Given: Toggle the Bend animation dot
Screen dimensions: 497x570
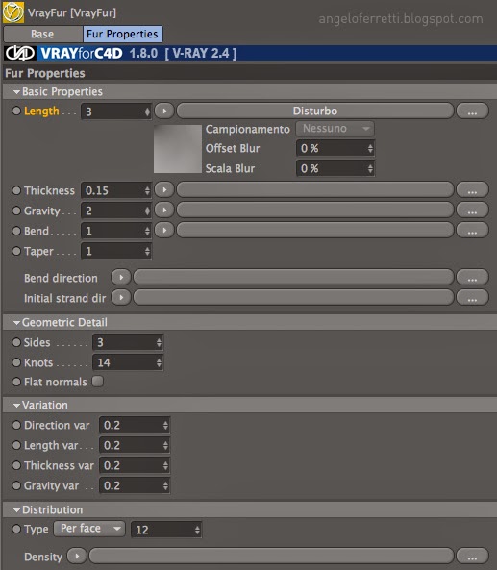Looking at the screenshot, I should coord(16,231).
